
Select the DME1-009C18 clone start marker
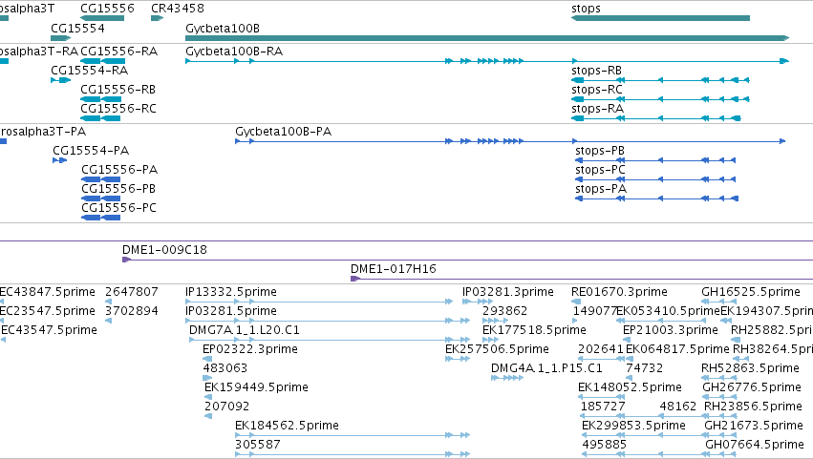click(x=126, y=260)
